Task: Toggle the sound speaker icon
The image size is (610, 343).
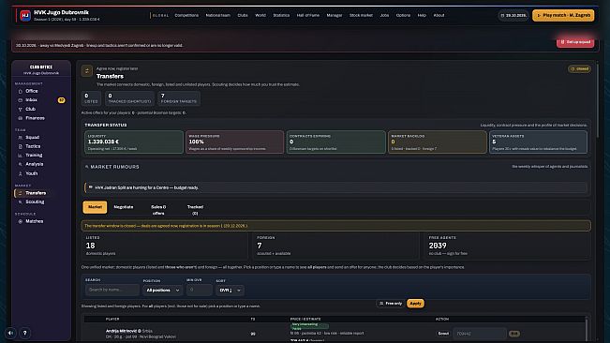Action: pyautogui.click(x=11, y=333)
